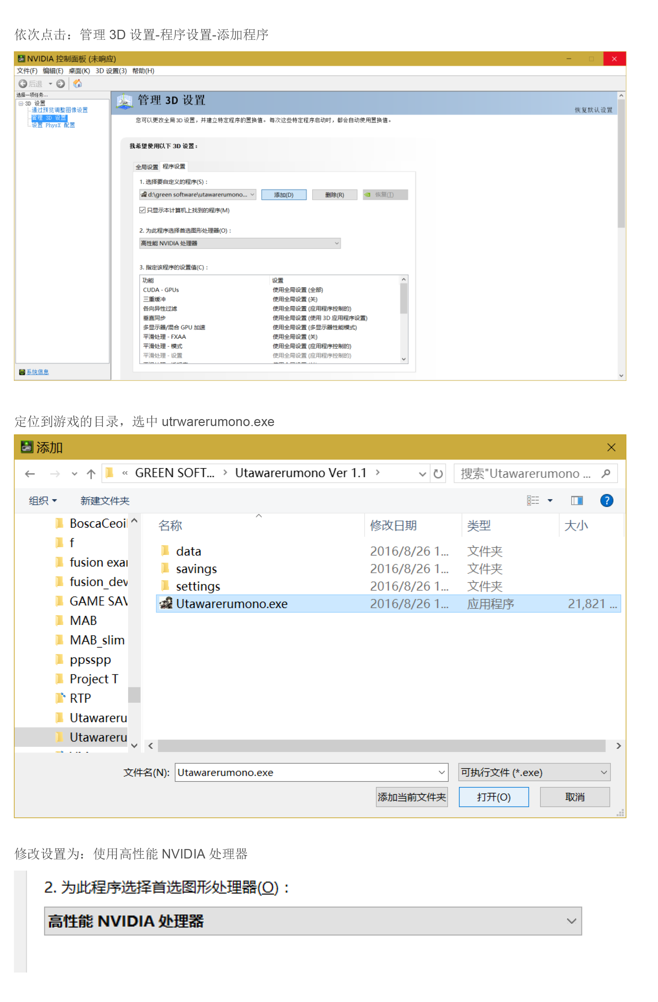658x1002 pixels.
Task: Open help with the blue question icon
Action: [x=607, y=500]
